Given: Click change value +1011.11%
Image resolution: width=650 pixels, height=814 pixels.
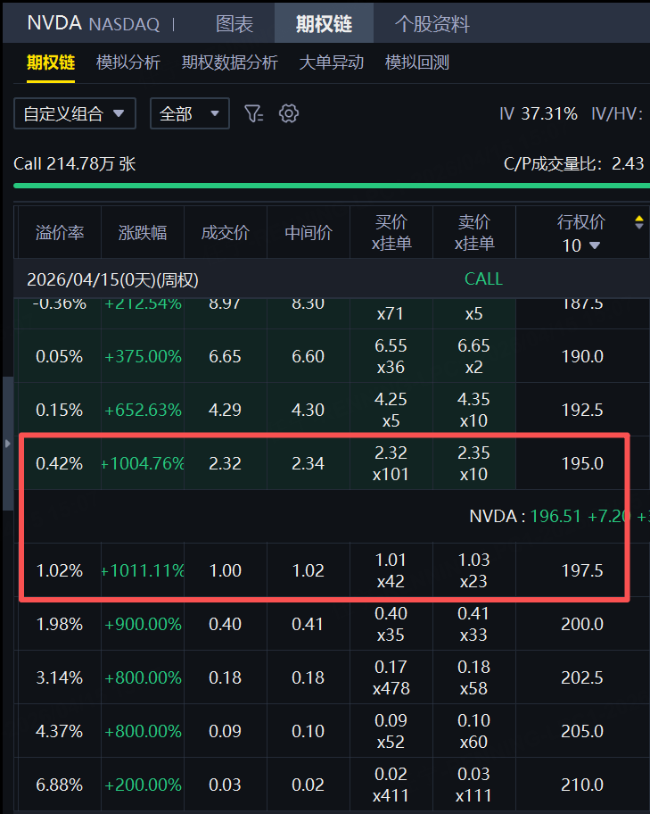Looking at the screenshot, I should [143, 570].
